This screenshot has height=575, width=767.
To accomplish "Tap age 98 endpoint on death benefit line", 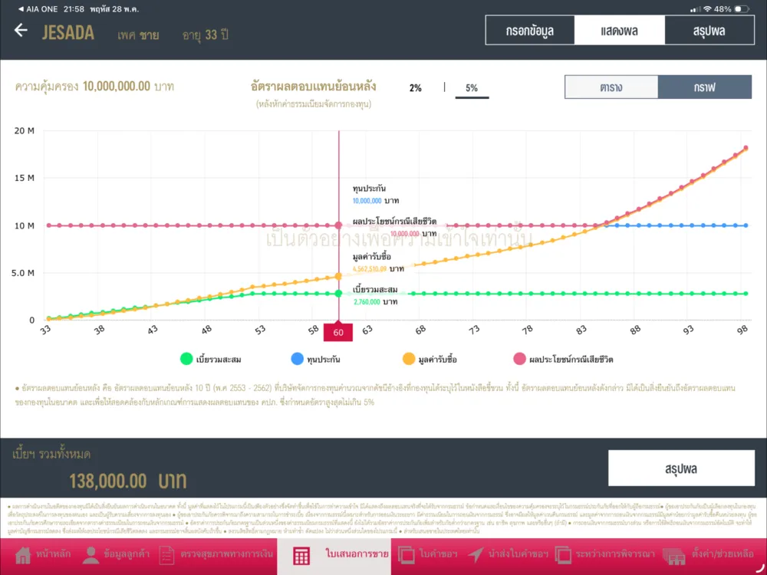I will click(x=746, y=148).
